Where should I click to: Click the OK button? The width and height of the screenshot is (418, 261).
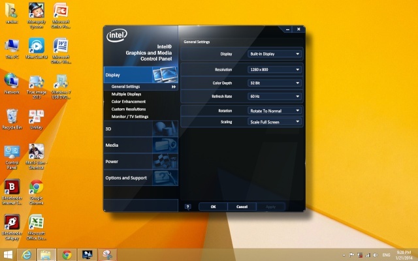pyautogui.click(x=213, y=207)
